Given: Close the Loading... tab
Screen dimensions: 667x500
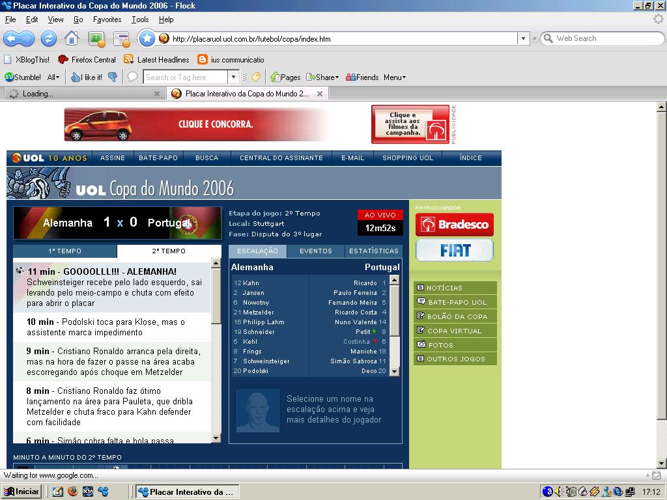Looking at the screenshot, I should pyautogui.click(x=157, y=94).
